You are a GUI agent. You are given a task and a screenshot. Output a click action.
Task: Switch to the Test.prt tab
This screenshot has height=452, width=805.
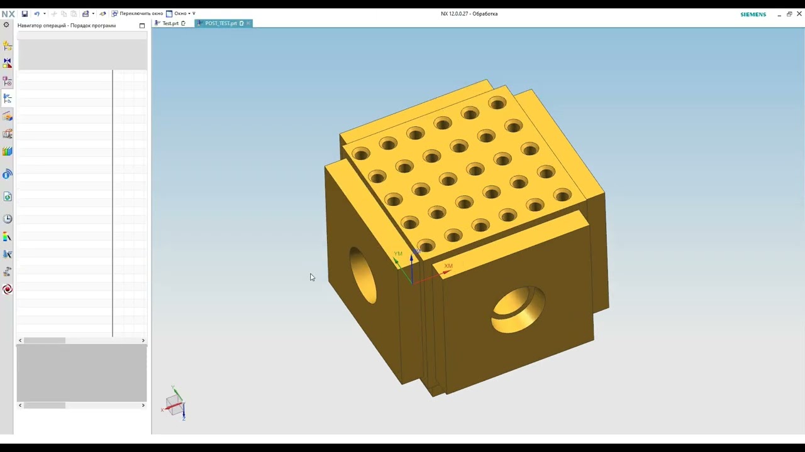coord(170,23)
